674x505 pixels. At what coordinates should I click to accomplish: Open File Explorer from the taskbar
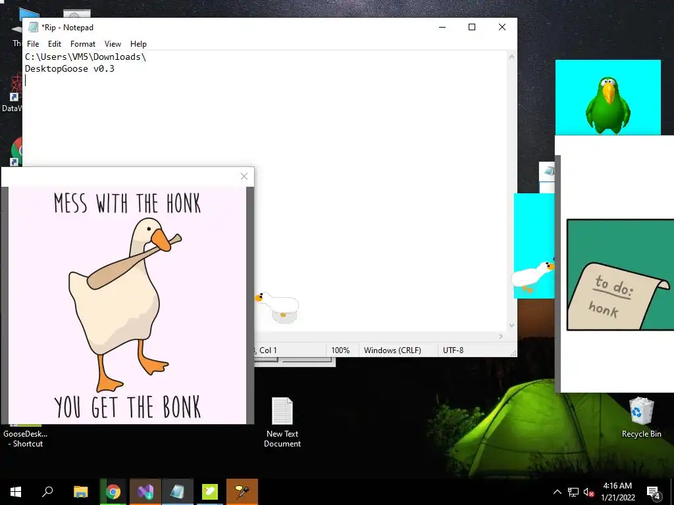(80, 492)
